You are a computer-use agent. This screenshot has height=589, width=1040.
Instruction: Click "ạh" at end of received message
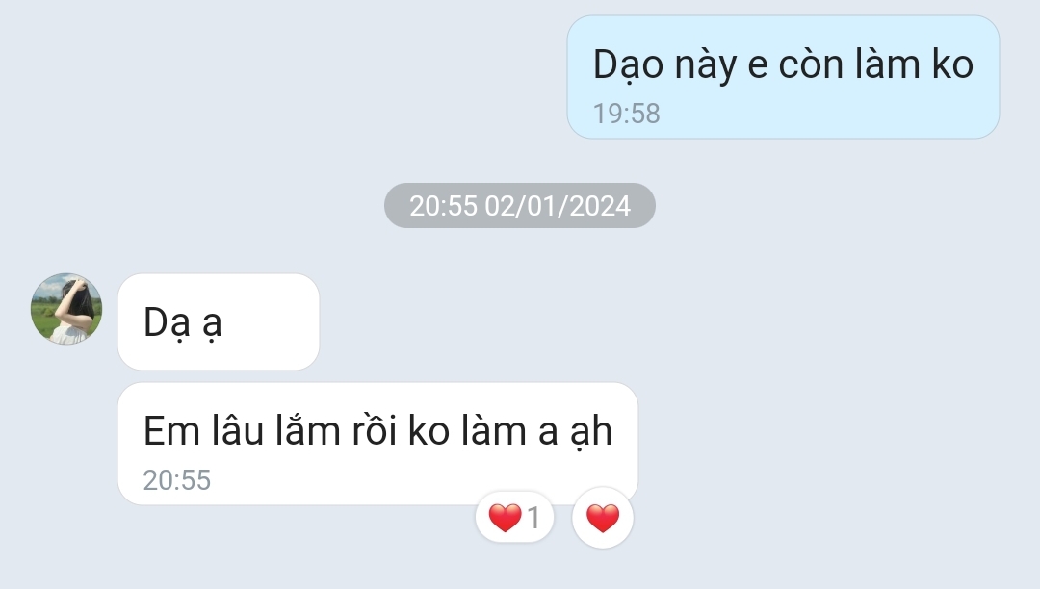point(590,432)
